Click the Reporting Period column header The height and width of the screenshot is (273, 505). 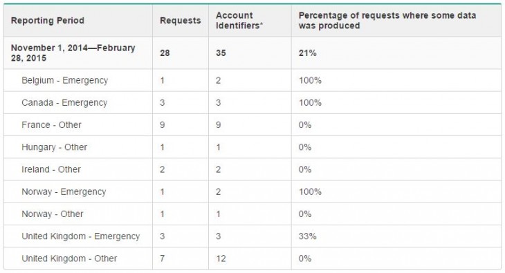48,21
